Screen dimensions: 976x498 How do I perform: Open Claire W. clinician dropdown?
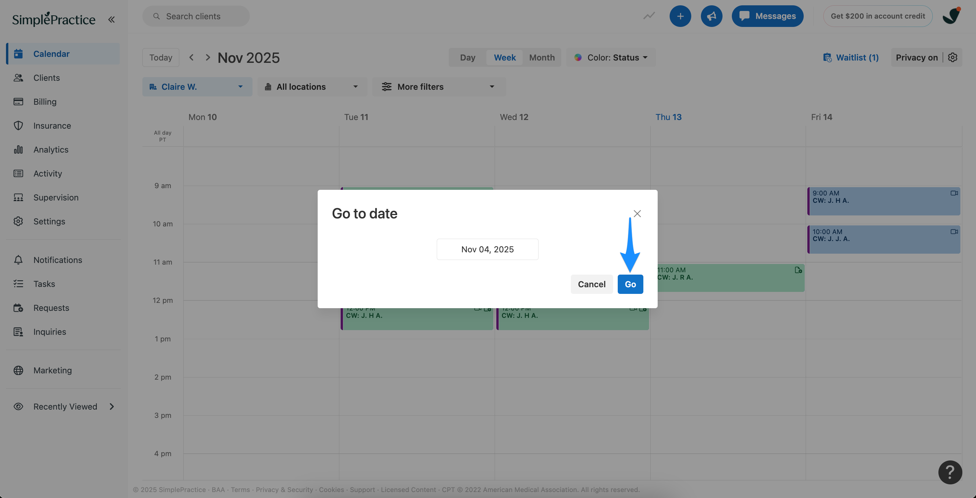(x=197, y=87)
